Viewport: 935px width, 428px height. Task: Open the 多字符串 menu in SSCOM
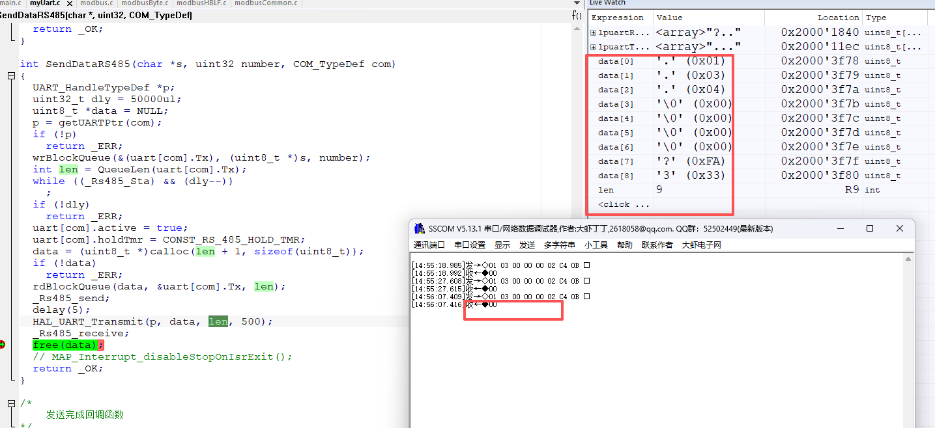pos(560,245)
